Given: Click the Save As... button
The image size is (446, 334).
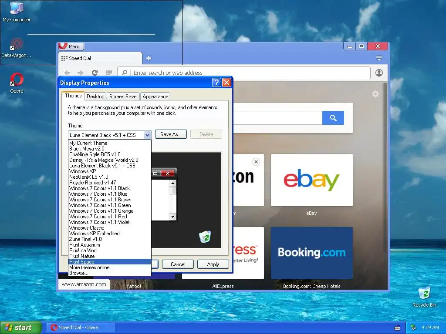Looking at the screenshot, I should (x=171, y=134).
